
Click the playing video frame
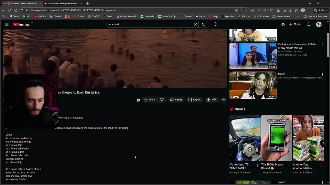tap(115, 58)
